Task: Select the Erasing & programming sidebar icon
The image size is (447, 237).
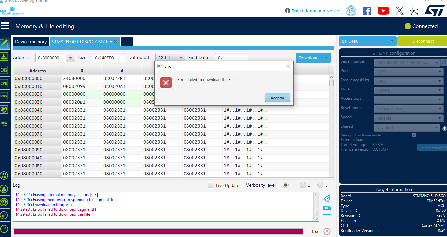Action: [5, 56]
